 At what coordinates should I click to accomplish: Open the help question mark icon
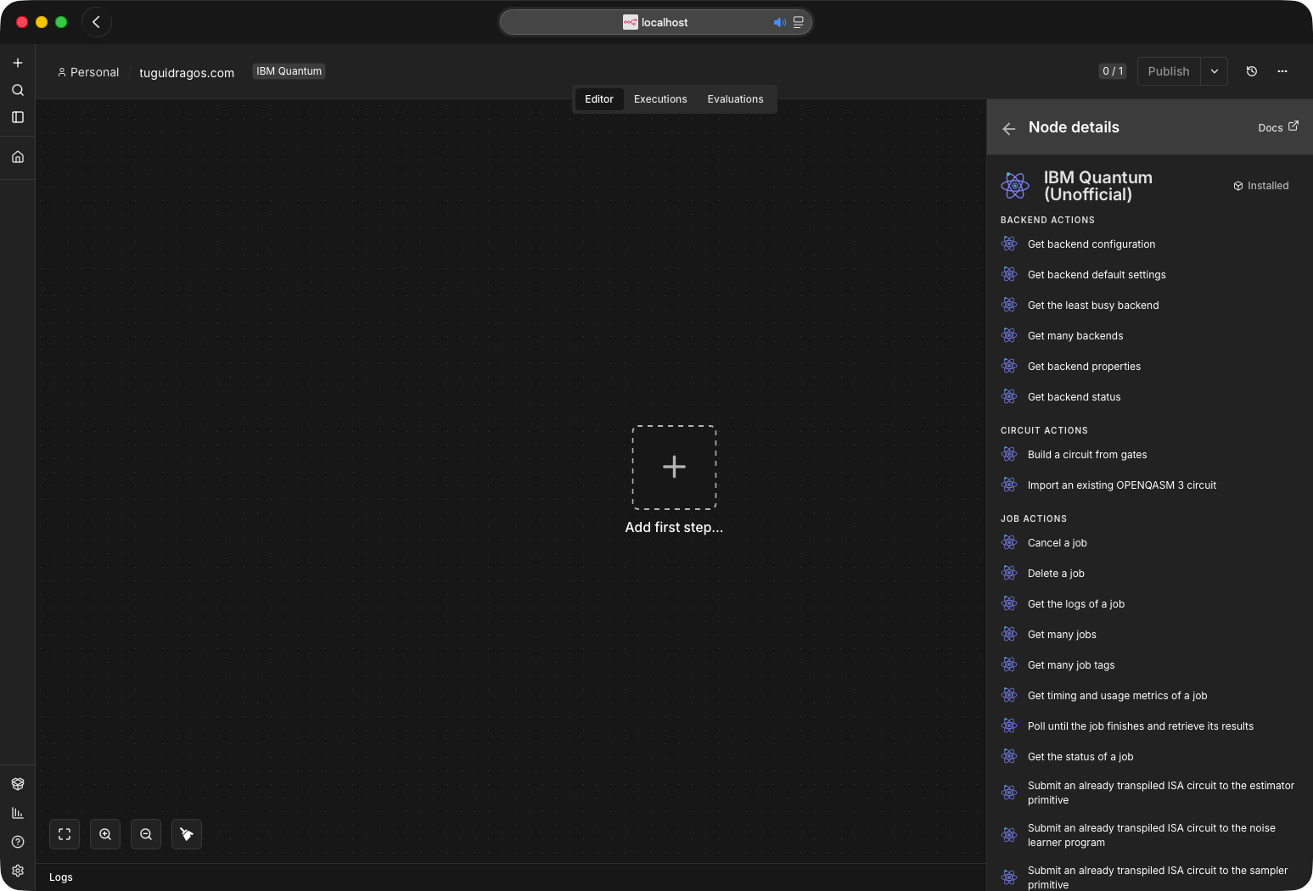tap(18, 842)
